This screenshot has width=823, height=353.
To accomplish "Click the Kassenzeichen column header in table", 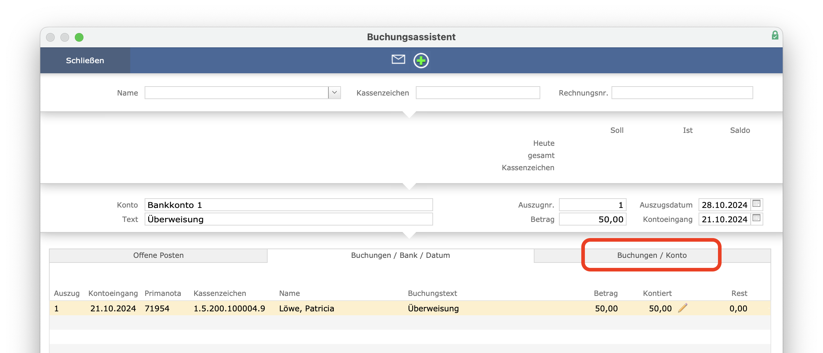I will pos(219,293).
